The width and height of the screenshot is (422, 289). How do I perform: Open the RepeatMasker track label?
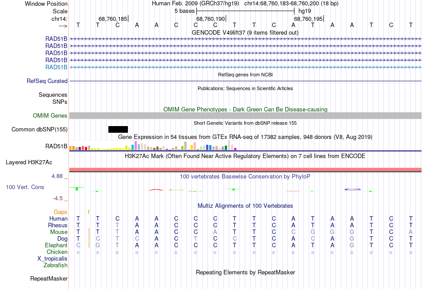[49, 278]
